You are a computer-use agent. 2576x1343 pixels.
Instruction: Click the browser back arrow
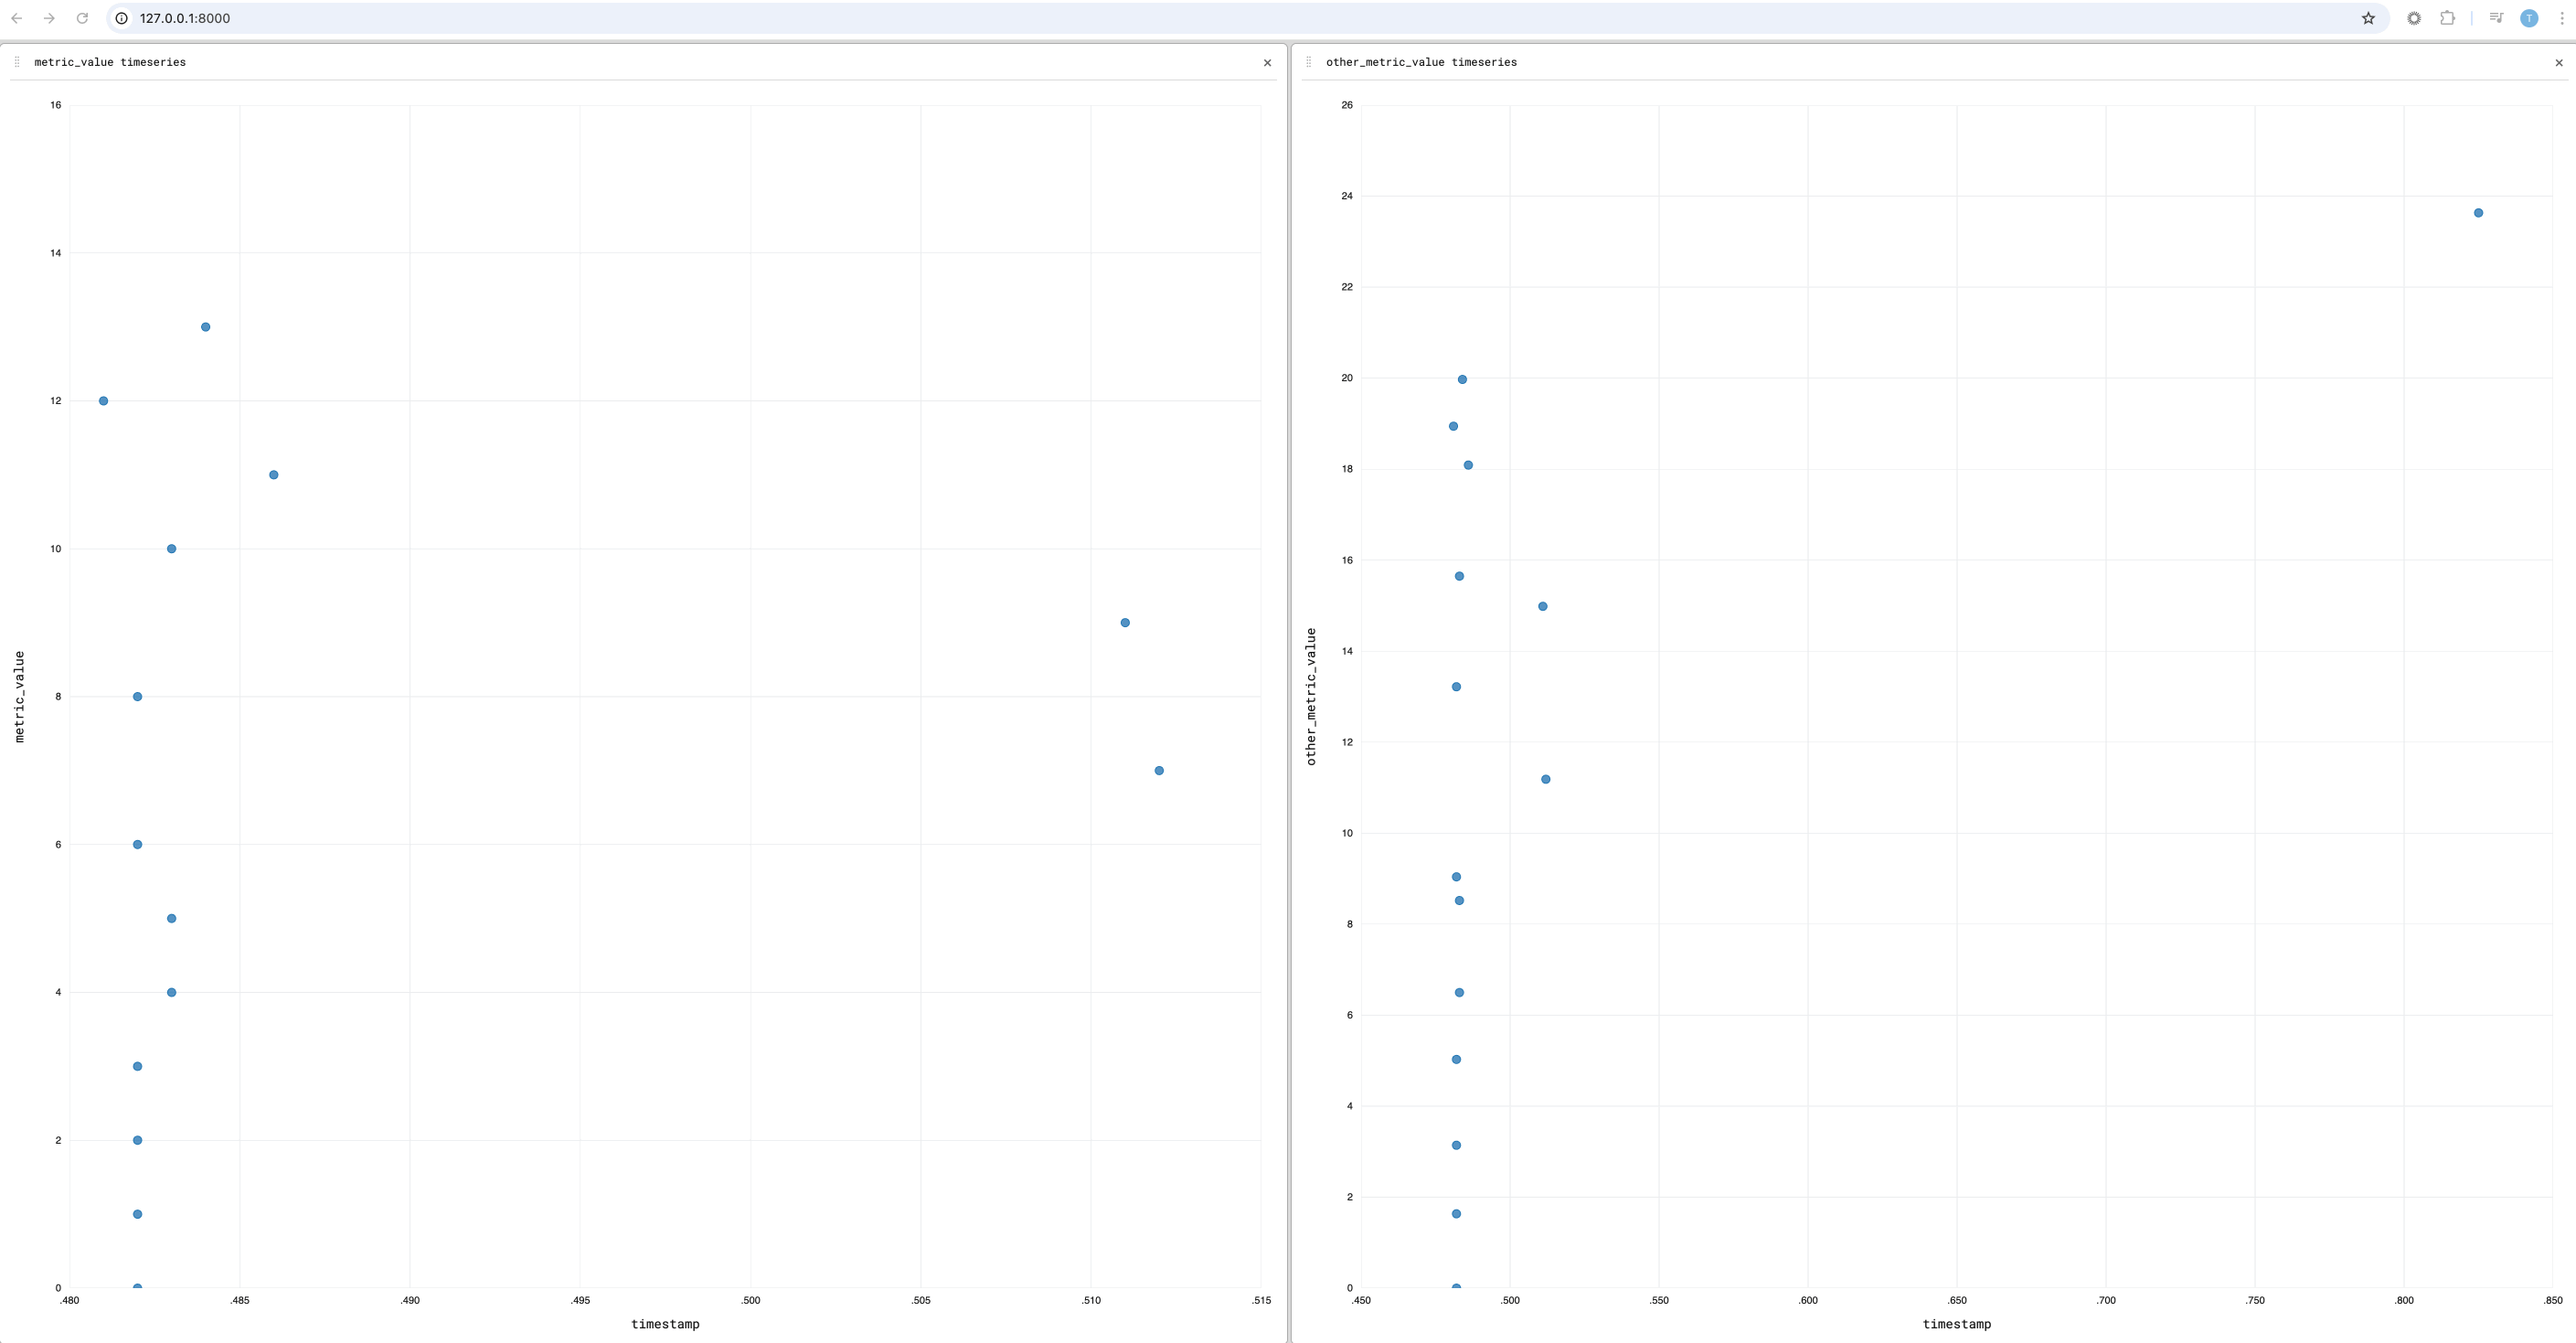coord(17,18)
